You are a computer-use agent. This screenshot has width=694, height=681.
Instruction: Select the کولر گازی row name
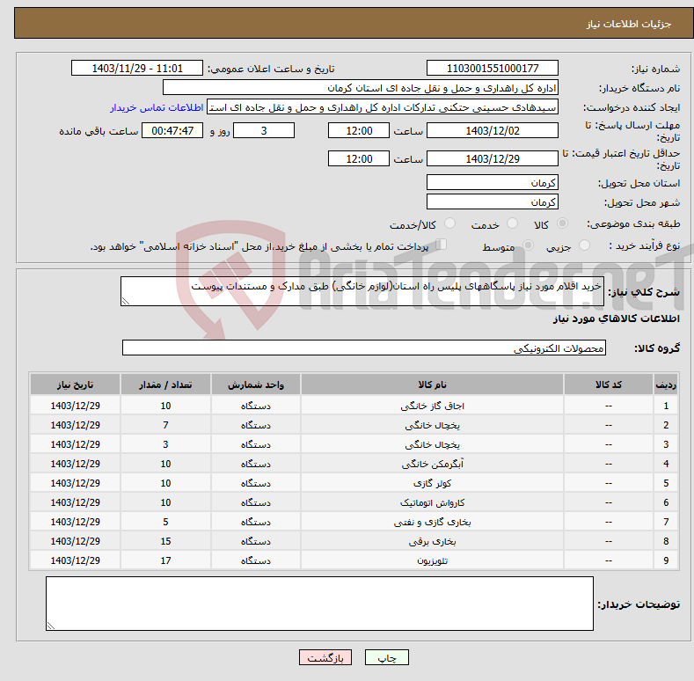tap(432, 483)
